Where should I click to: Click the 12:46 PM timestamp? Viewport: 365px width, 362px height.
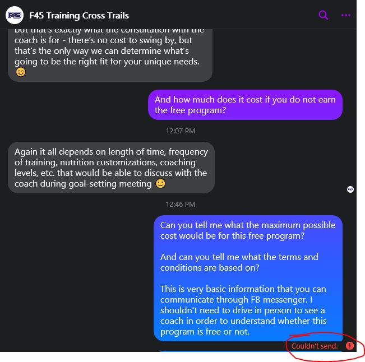click(181, 205)
